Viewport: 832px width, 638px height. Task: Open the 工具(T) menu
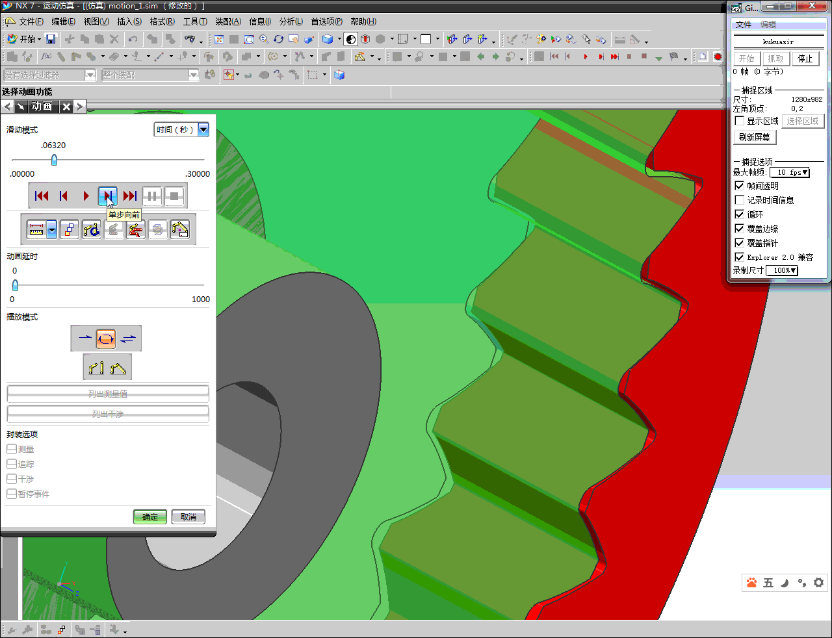[195, 21]
